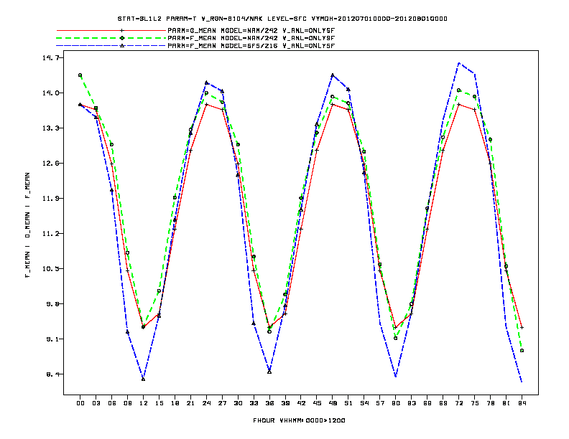This screenshot has height=439, width=569.
Task: Select green legend entry PARM=F_MEAN MODEL=NAM/242
Action: [x=251, y=38]
